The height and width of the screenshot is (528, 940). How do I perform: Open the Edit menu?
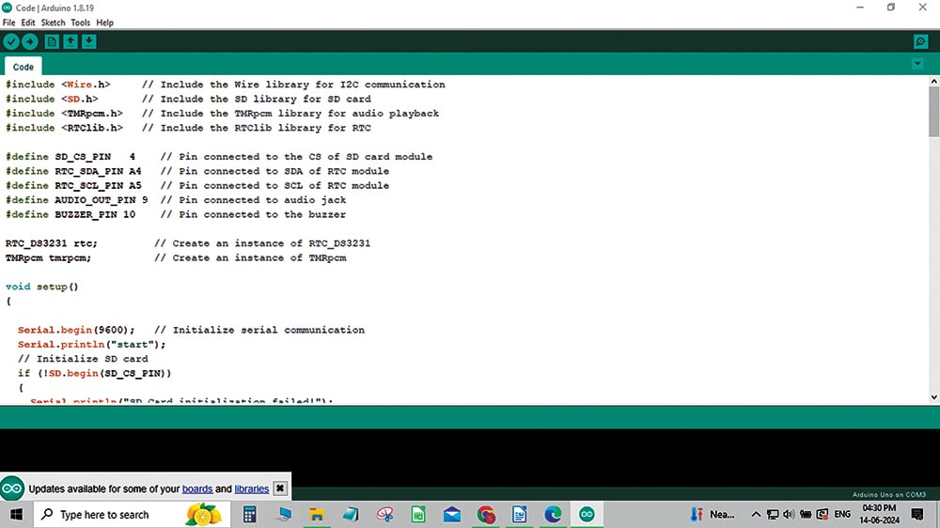(28, 23)
